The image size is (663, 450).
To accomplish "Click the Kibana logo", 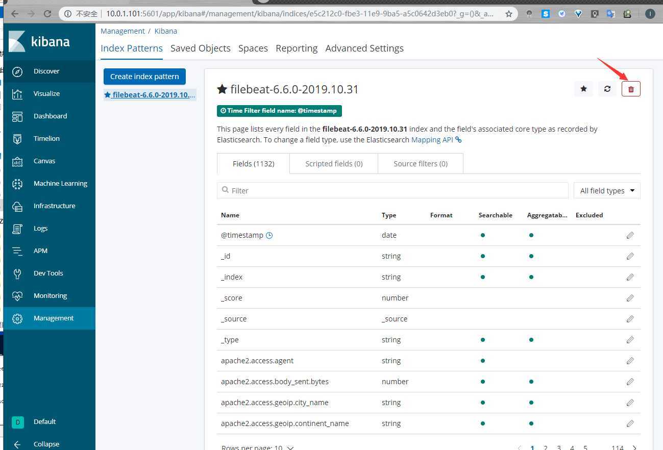I will [x=39, y=41].
